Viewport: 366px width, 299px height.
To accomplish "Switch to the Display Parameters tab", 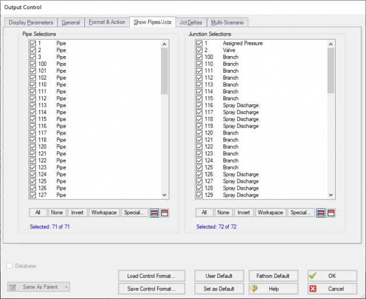I will (x=31, y=22).
